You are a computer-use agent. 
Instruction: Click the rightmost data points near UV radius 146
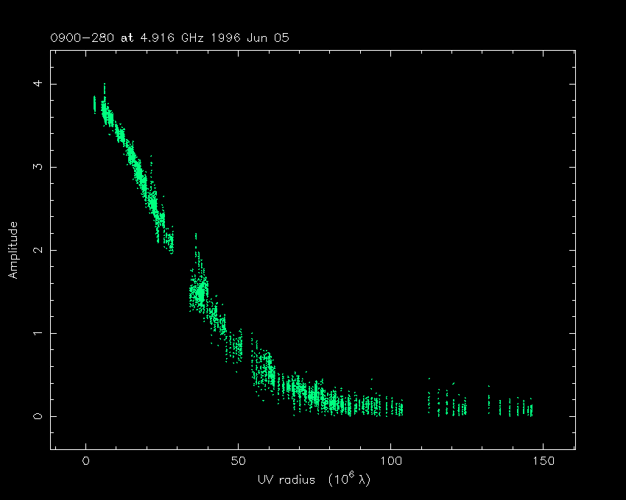(530, 409)
